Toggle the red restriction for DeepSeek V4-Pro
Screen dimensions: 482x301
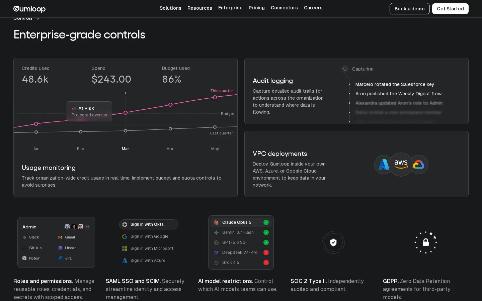[x=266, y=253]
